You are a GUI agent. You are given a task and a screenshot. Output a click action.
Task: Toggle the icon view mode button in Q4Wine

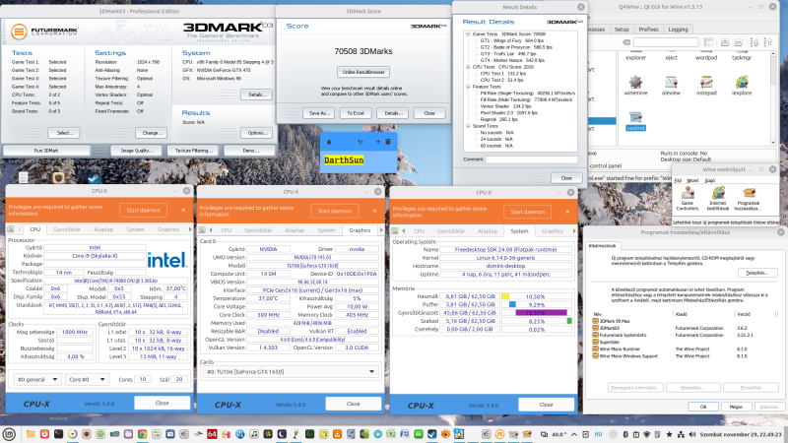(708, 42)
